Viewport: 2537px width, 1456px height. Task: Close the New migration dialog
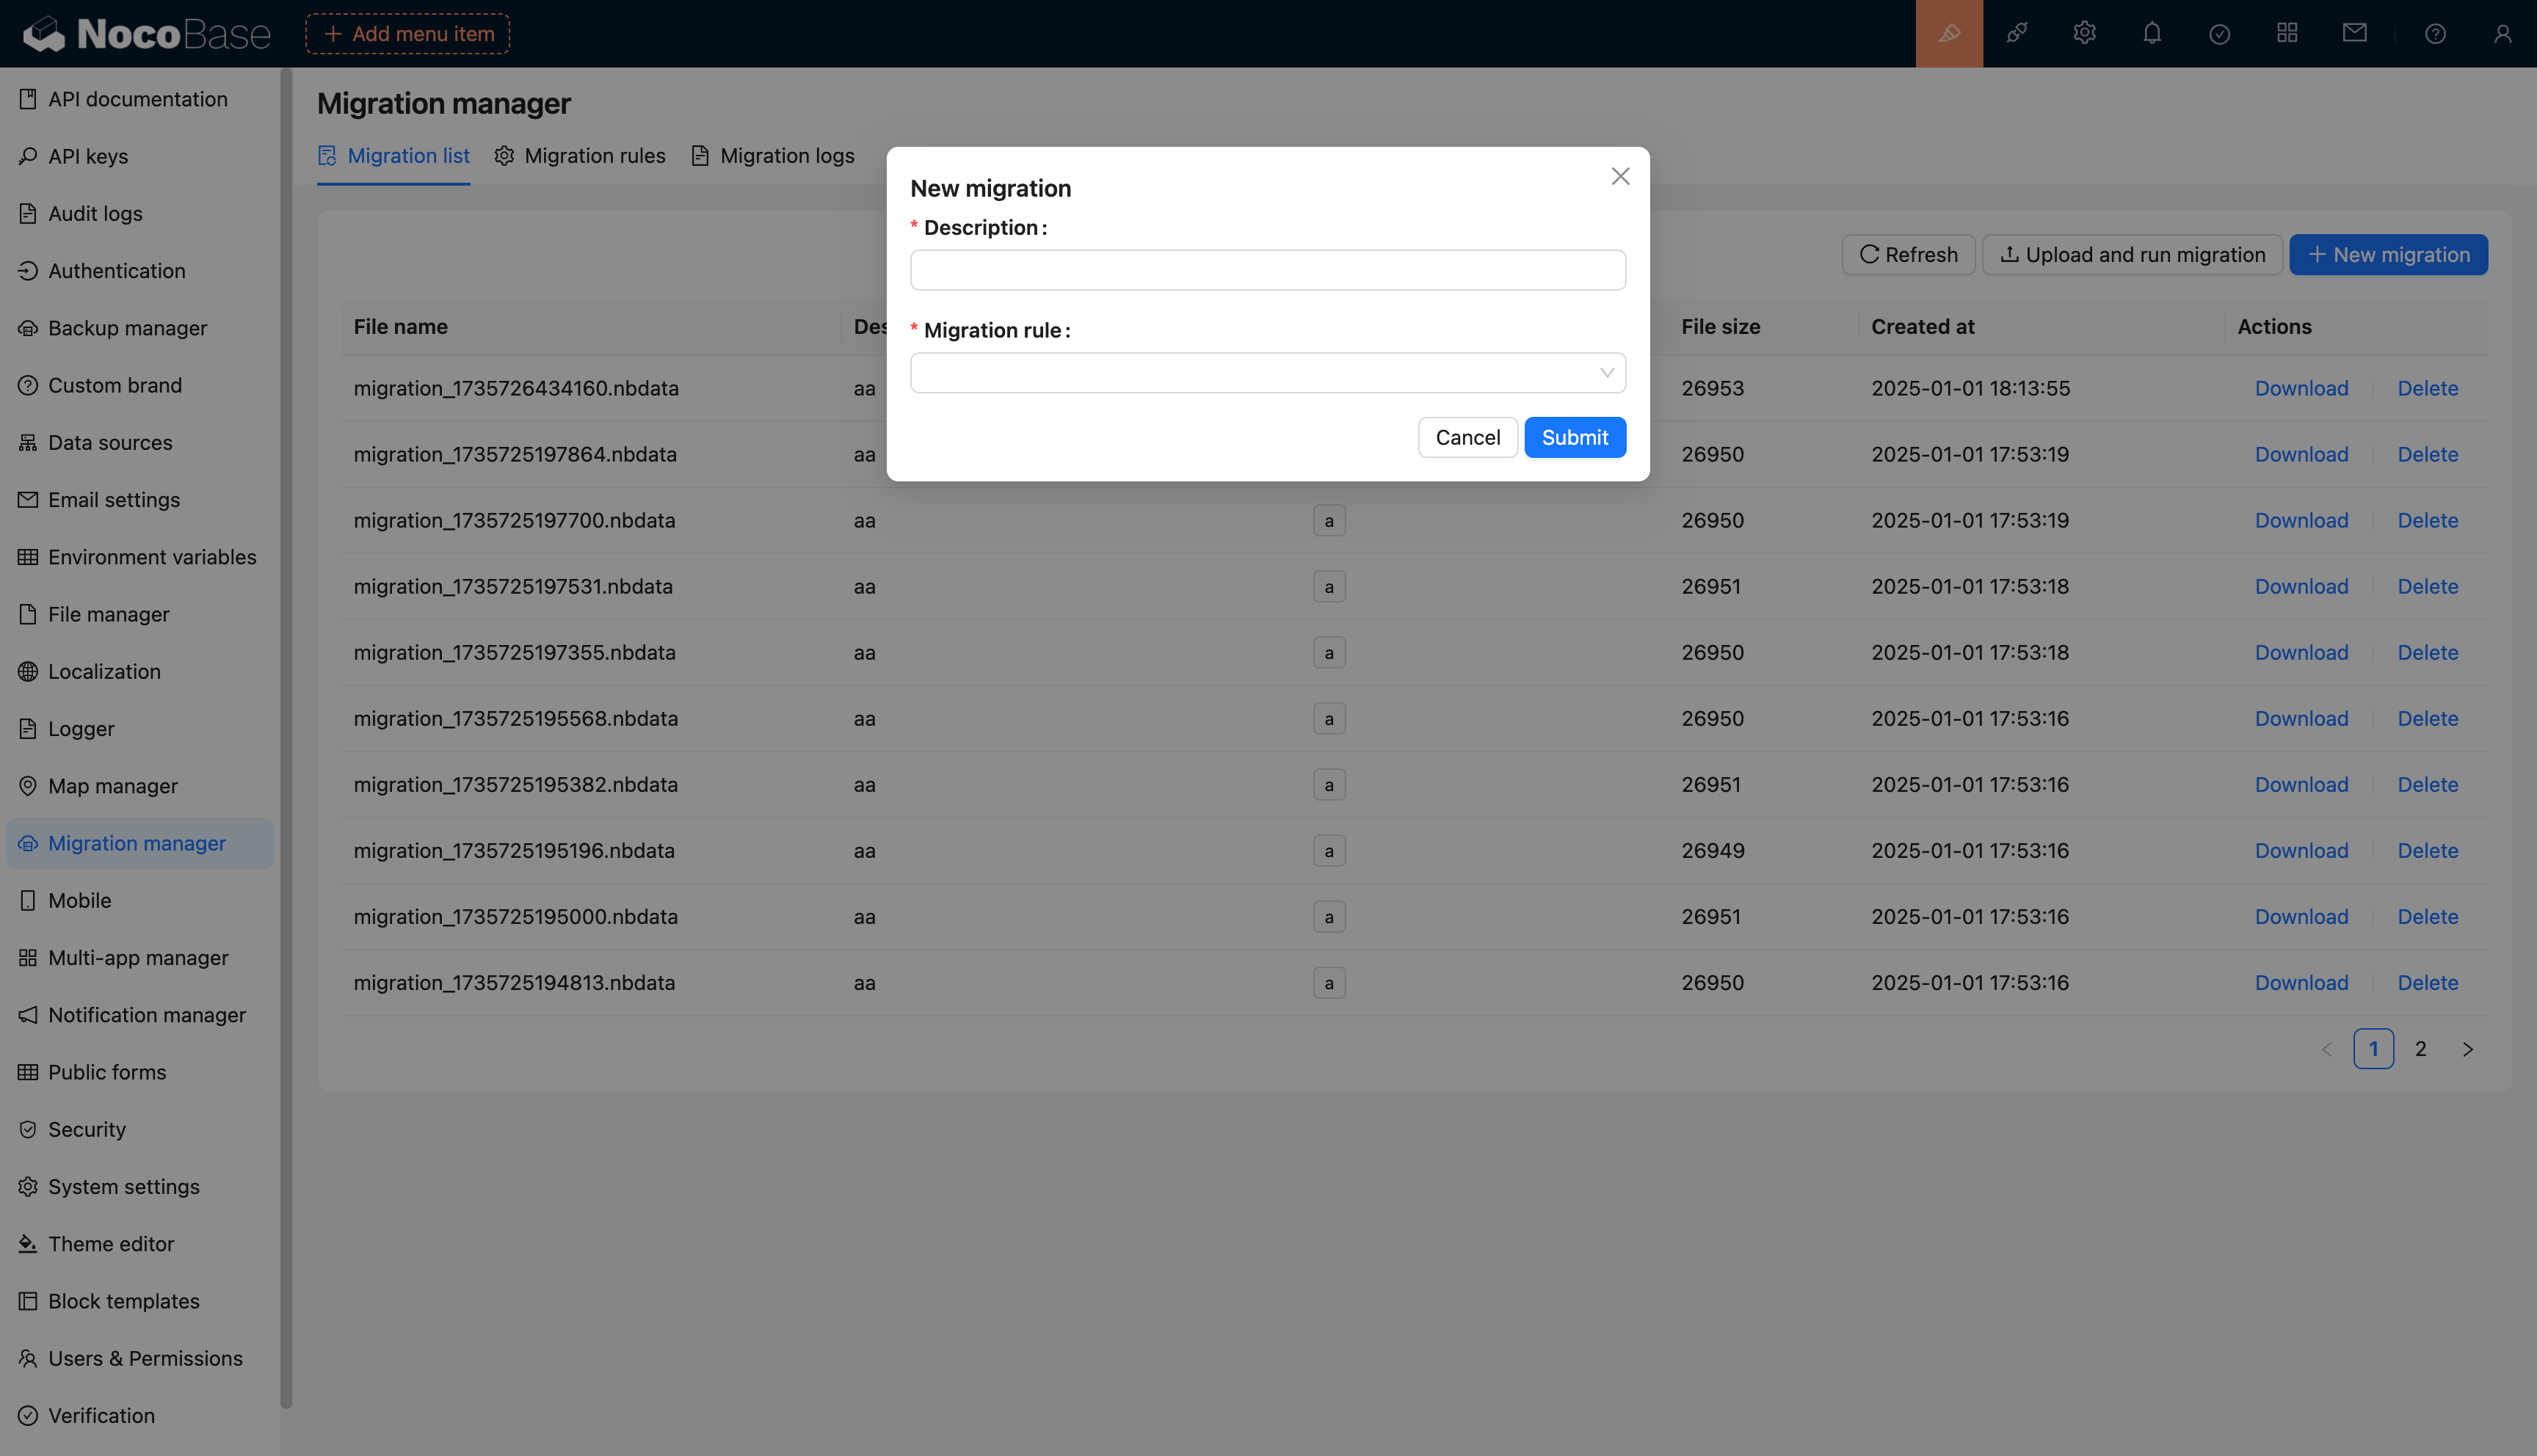tap(1620, 176)
